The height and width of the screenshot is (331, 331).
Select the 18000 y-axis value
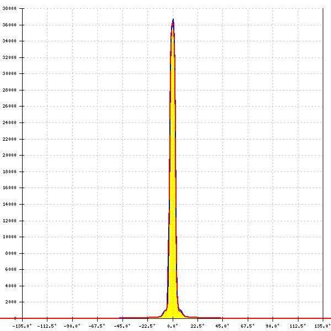tap(9, 172)
